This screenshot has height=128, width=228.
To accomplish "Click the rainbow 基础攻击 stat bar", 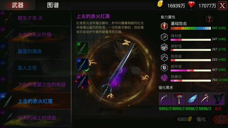I will click(x=191, y=28).
